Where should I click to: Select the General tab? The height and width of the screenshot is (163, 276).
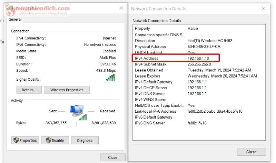point(15,19)
